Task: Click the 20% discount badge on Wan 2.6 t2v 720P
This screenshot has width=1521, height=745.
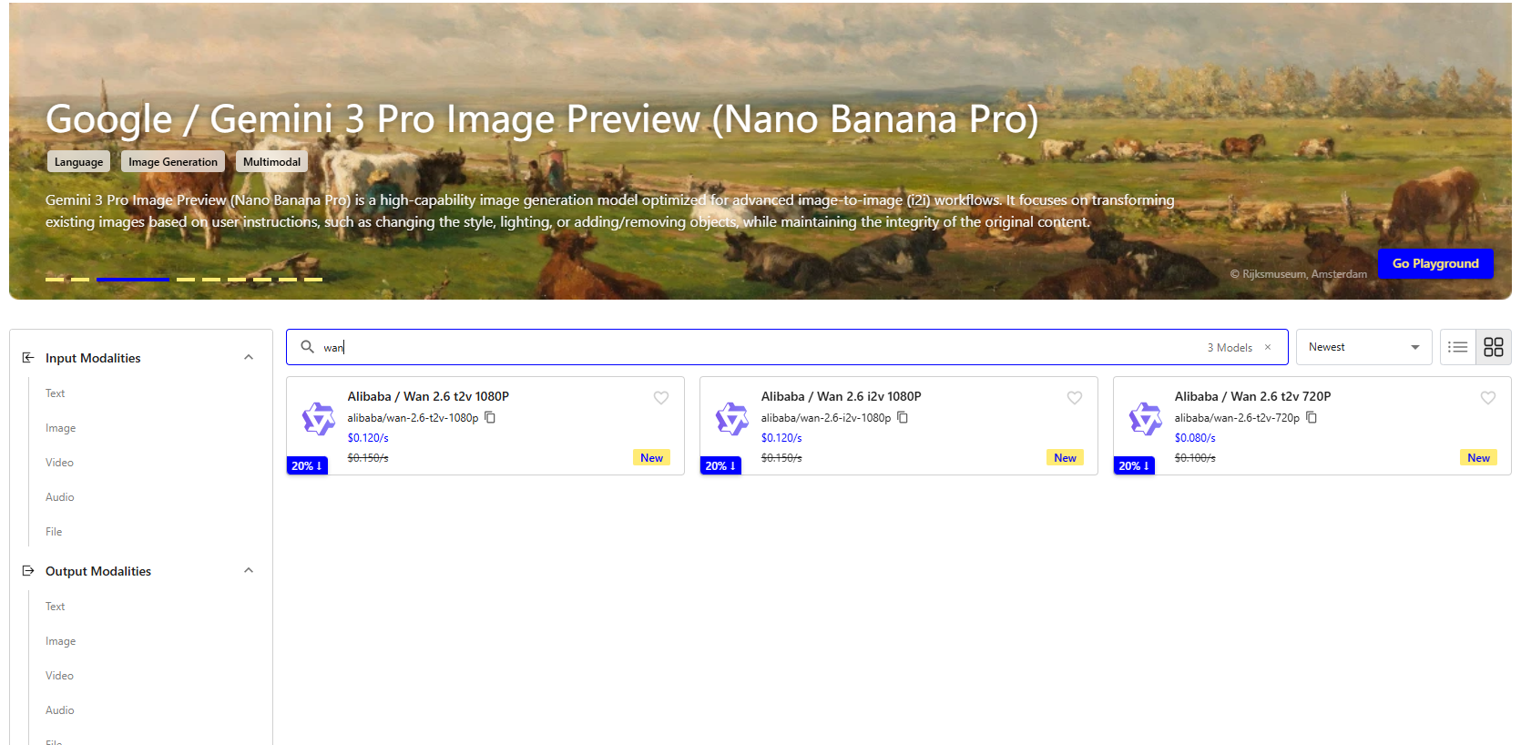Action: click(x=1134, y=465)
